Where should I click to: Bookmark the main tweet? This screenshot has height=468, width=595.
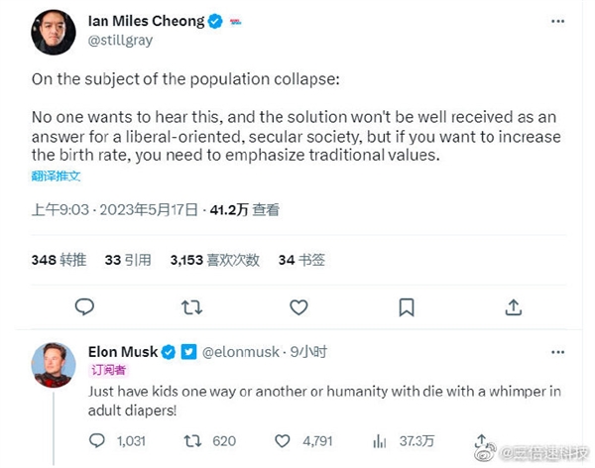(x=407, y=307)
